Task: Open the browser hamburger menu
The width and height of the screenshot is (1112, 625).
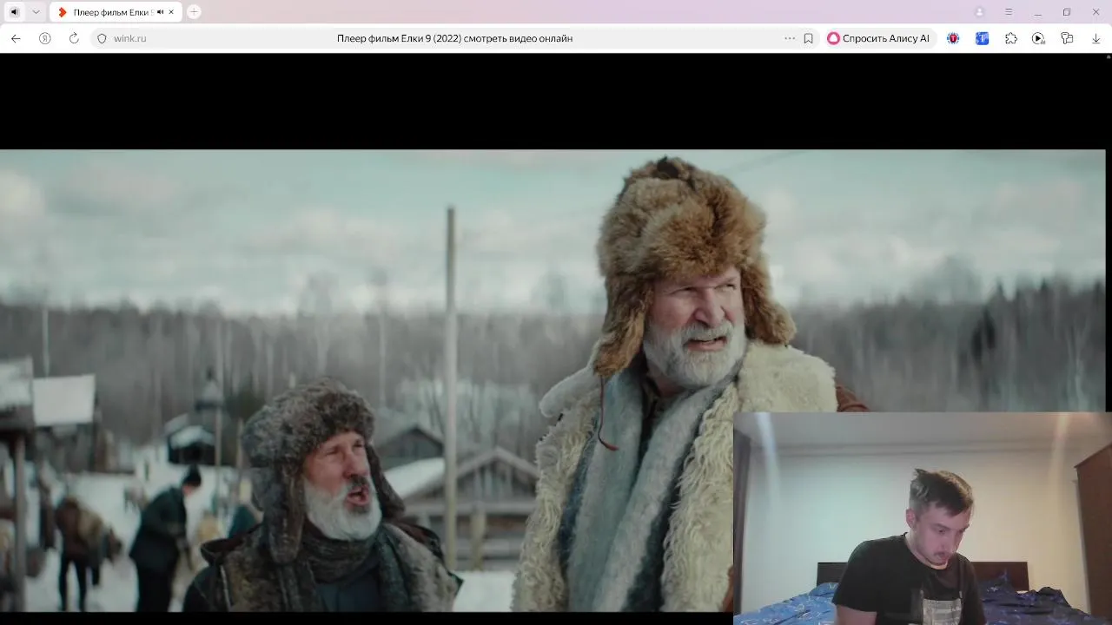Action: [x=1009, y=12]
